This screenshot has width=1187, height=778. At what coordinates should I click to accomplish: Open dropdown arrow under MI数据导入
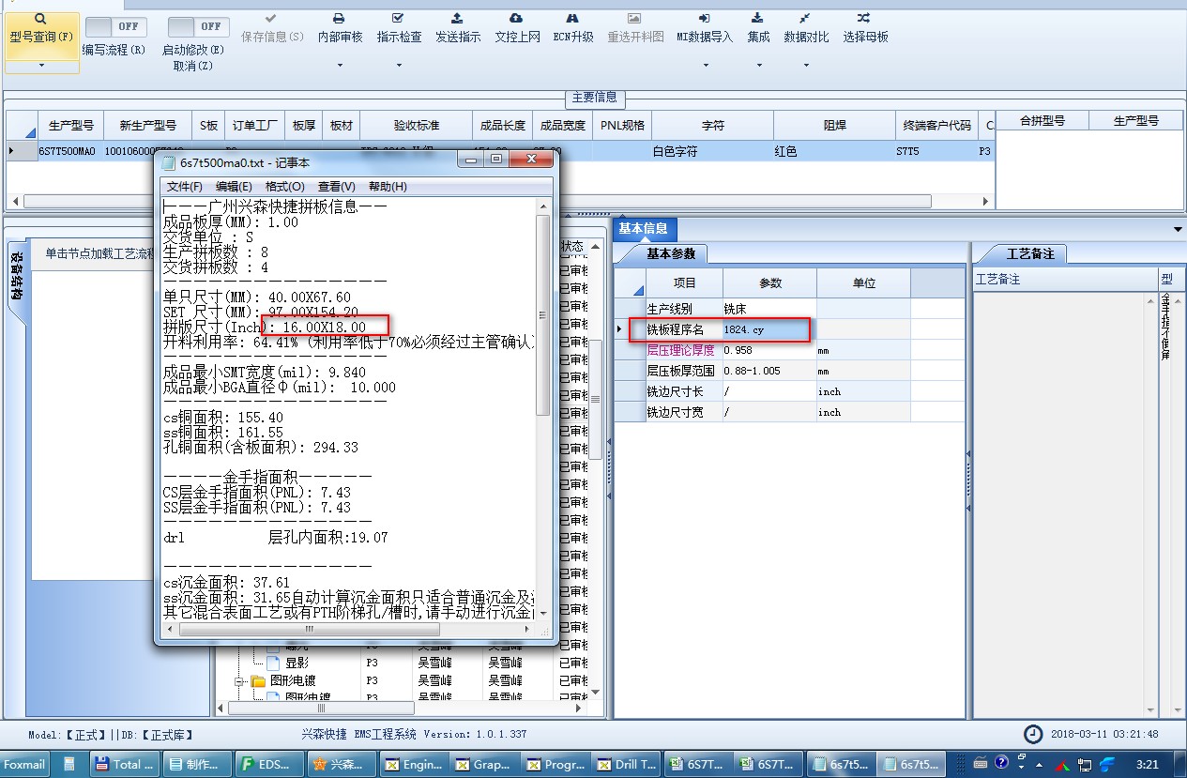pyautogui.click(x=706, y=66)
